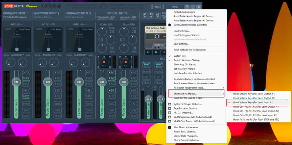Image resolution: width=292 pixels, height=145 pixels.
Task: Click the Comp knob on Hardware Input 1
Action: pyautogui.click(x=11, y=62)
